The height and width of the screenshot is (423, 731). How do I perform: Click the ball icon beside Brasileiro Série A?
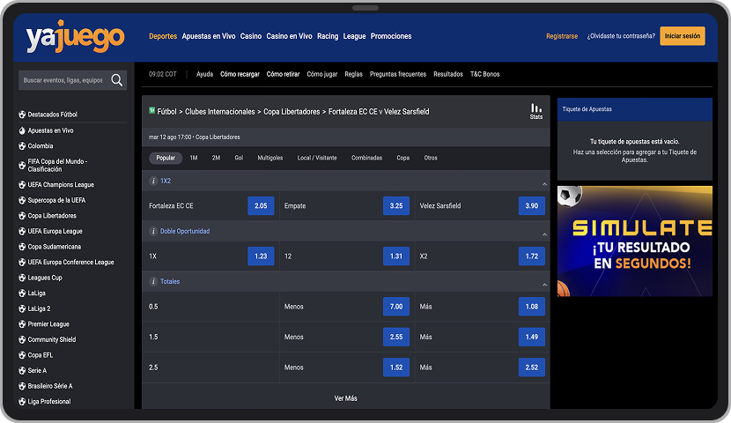(22, 386)
